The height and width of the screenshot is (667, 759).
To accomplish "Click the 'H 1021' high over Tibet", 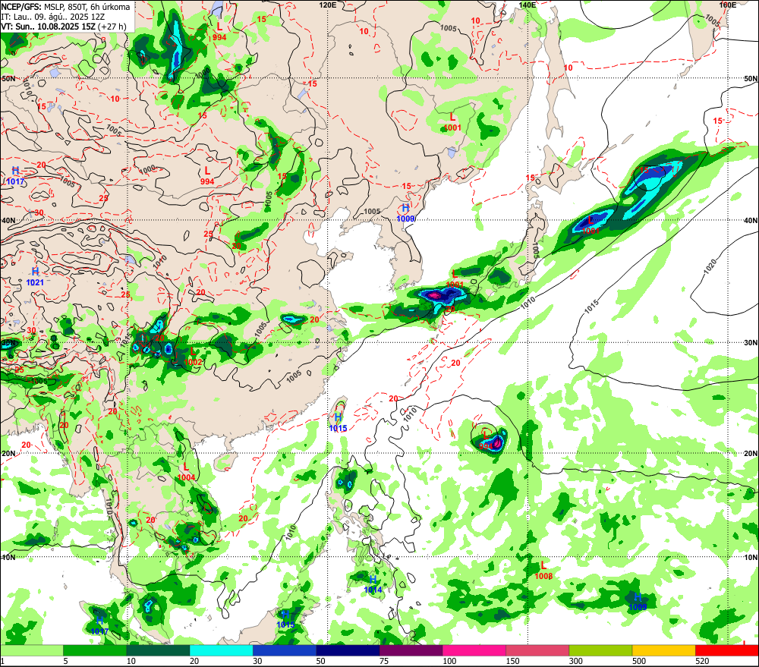I will click(x=35, y=277).
